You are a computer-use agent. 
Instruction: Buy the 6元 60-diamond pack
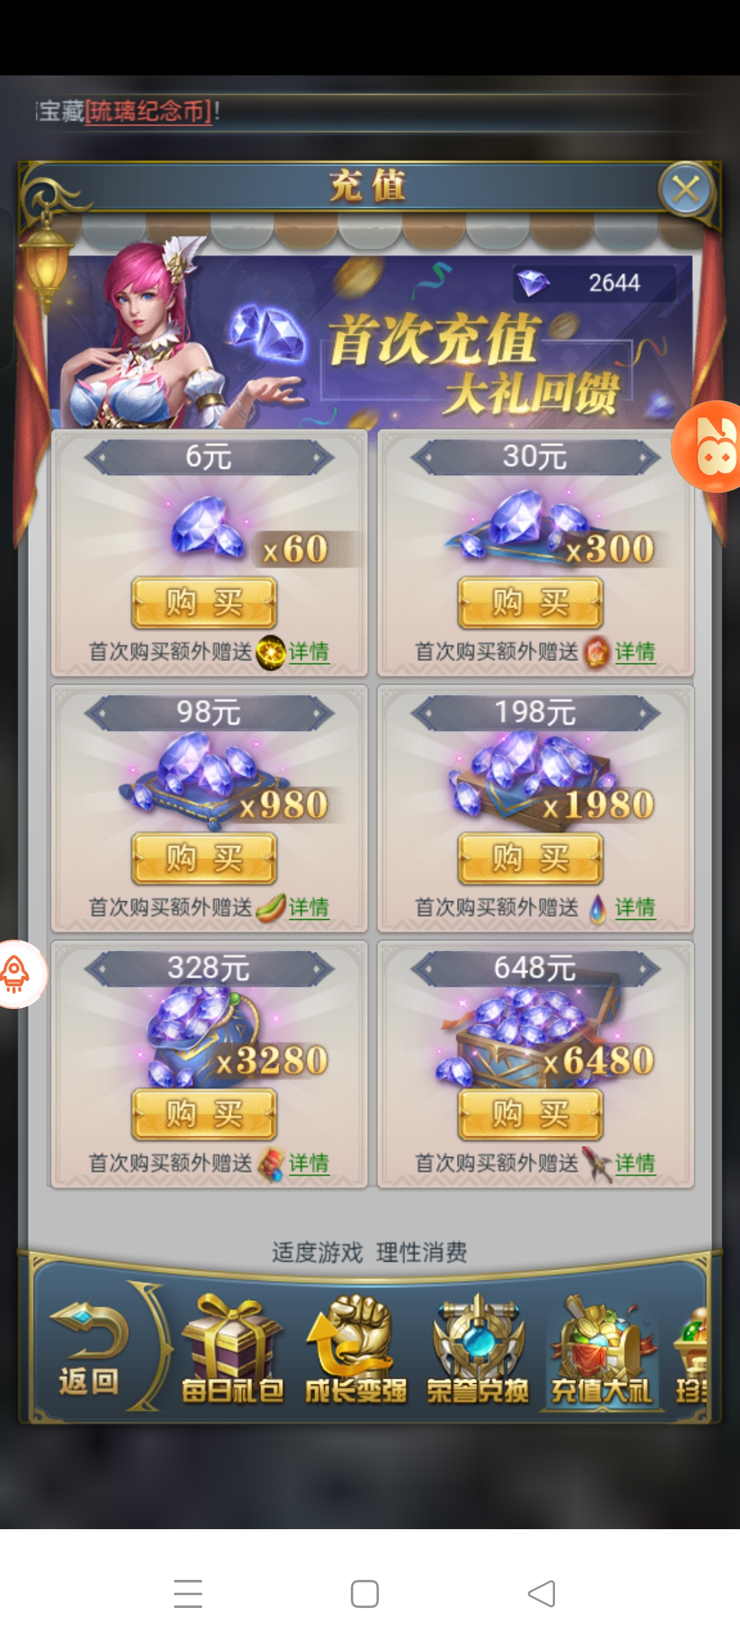pyautogui.click(x=204, y=602)
